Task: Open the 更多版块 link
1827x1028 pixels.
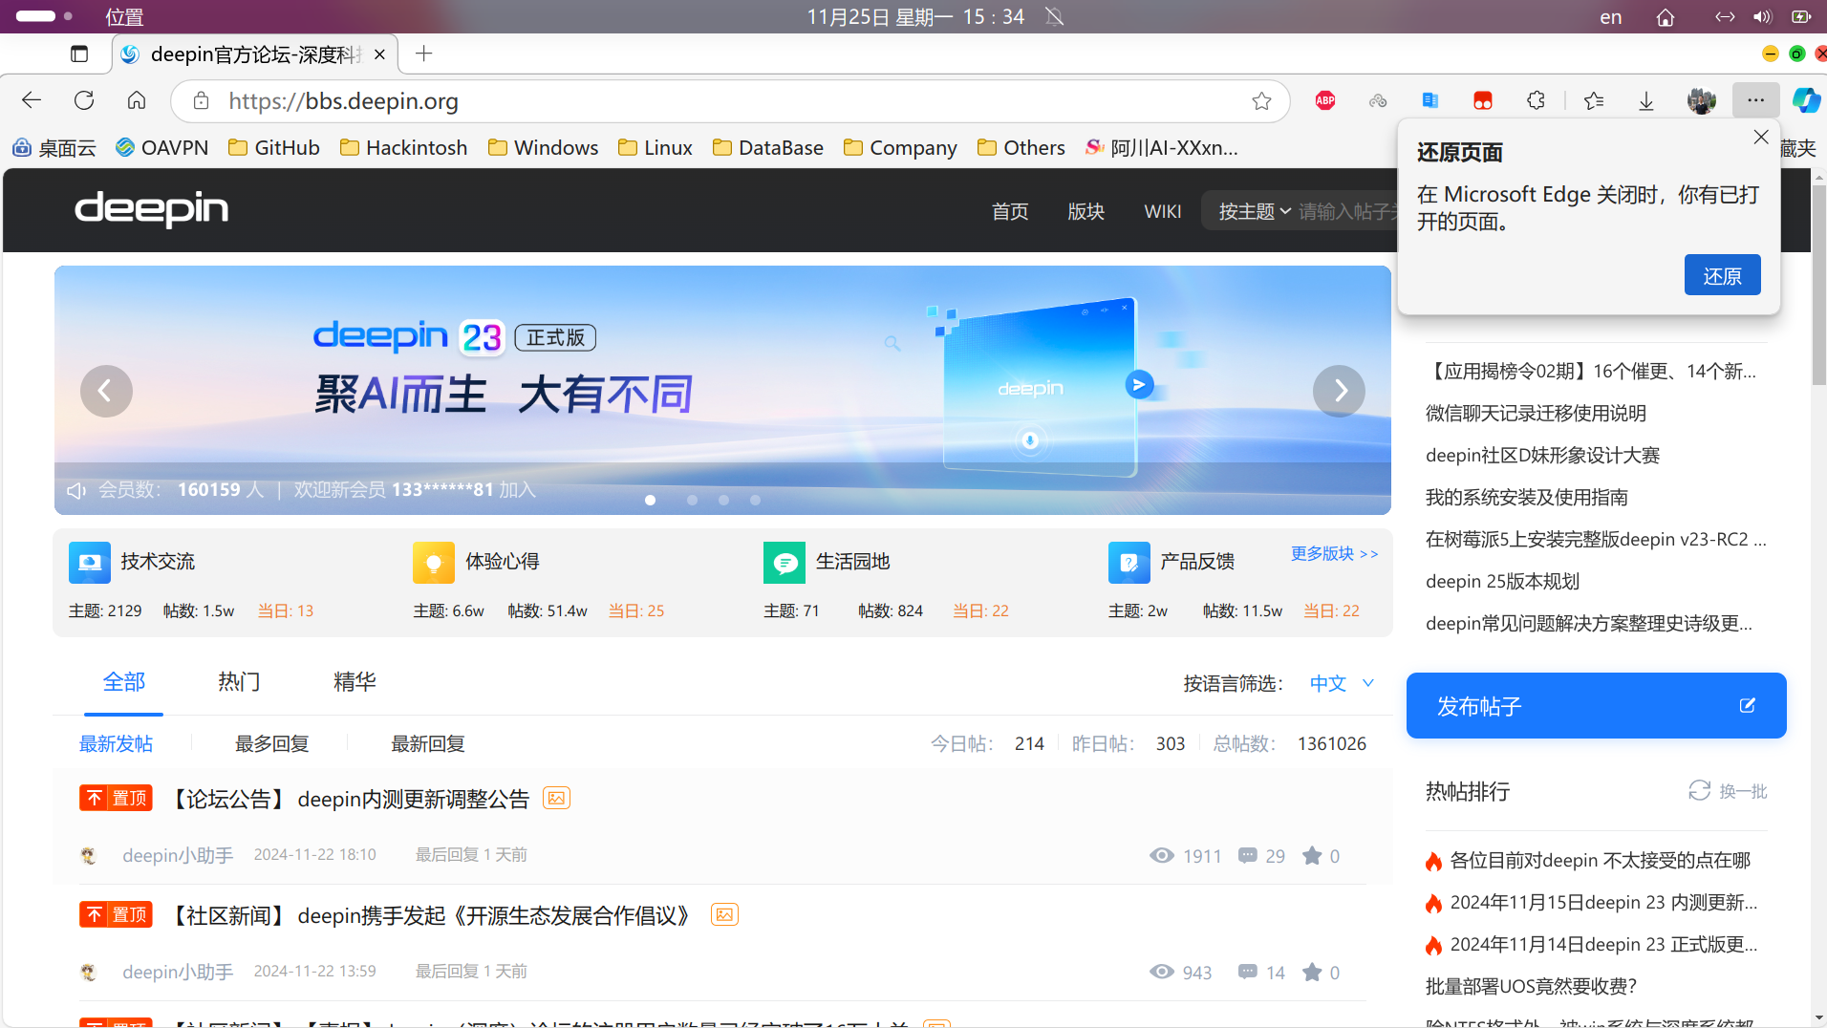Action: (1334, 554)
